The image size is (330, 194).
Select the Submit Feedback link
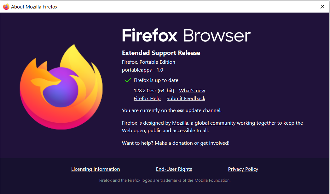pyautogui.click(x=186, y=99)
